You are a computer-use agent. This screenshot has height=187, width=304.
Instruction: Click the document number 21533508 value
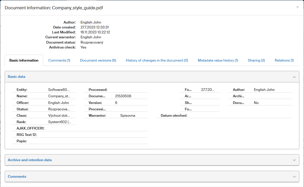click(x=123, y=96)
